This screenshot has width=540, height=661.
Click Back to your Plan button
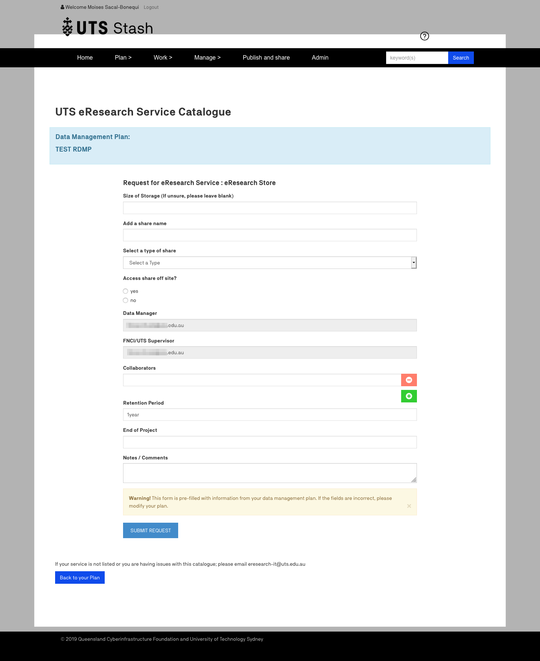[x=80, y=578]
